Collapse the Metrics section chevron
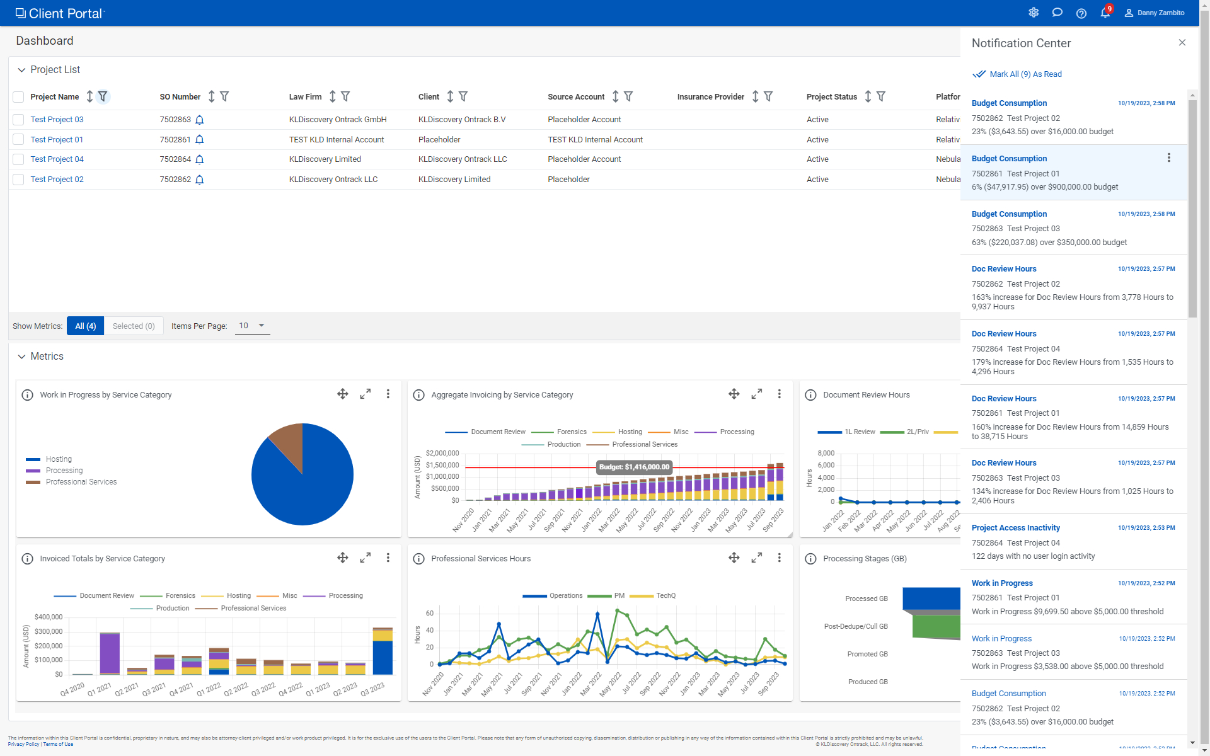 (x=21, y=357)
